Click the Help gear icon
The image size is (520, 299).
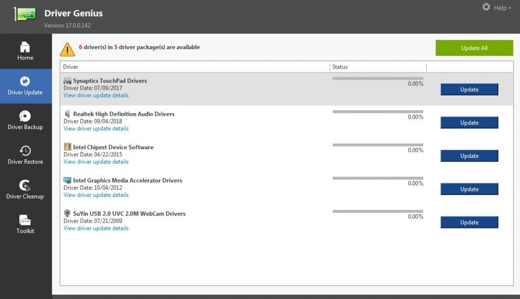pyautogui.click(x=486, y=8)
